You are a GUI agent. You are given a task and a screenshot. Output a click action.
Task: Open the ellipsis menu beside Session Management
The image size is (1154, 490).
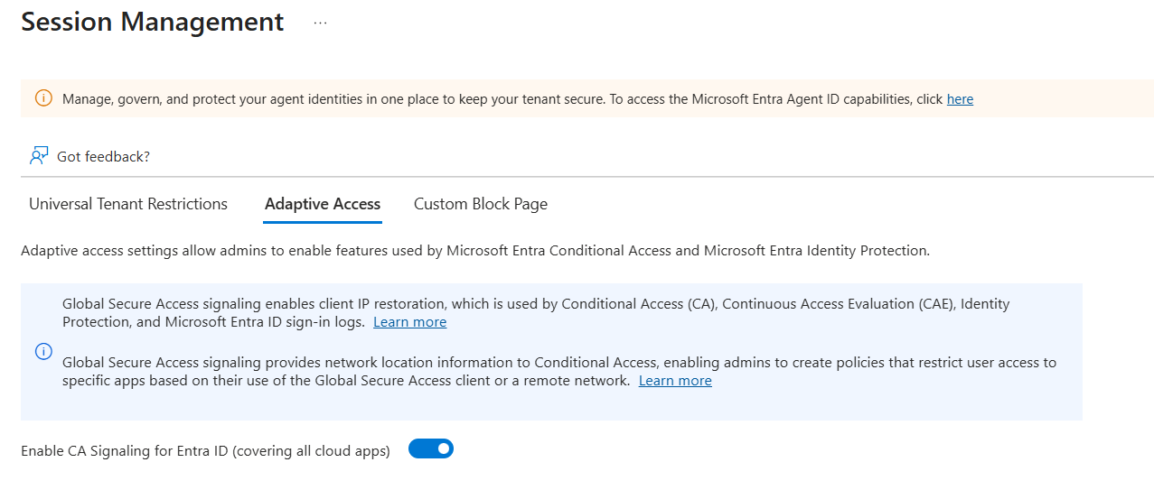(320, 23)
